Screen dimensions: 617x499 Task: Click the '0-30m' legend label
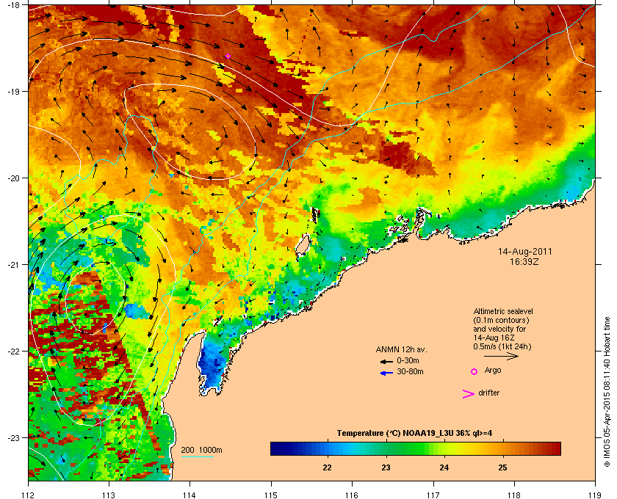pyautogui.click(x=408, y=360)
